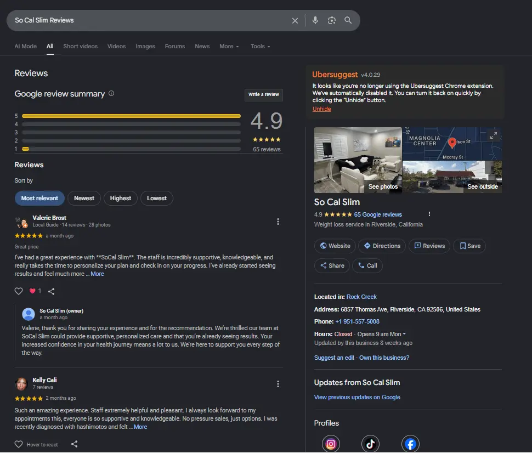Click the Call button

(x=367, y=265)
